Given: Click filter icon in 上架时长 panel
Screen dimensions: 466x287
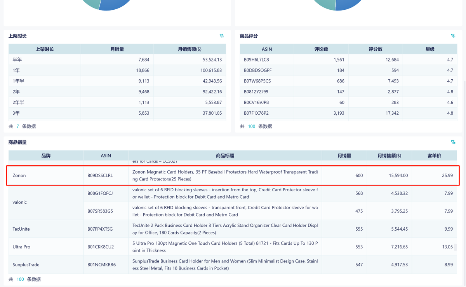Looking at the screenshot, I should (x=222, y=36).
